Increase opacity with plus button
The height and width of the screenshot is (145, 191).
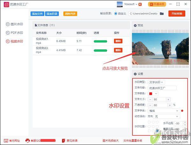170,105
